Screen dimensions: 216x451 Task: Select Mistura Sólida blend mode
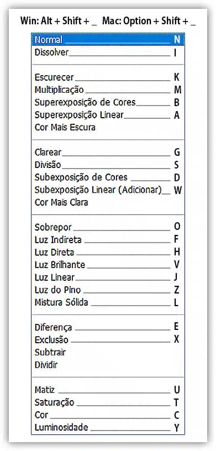[x=108, y=302]
